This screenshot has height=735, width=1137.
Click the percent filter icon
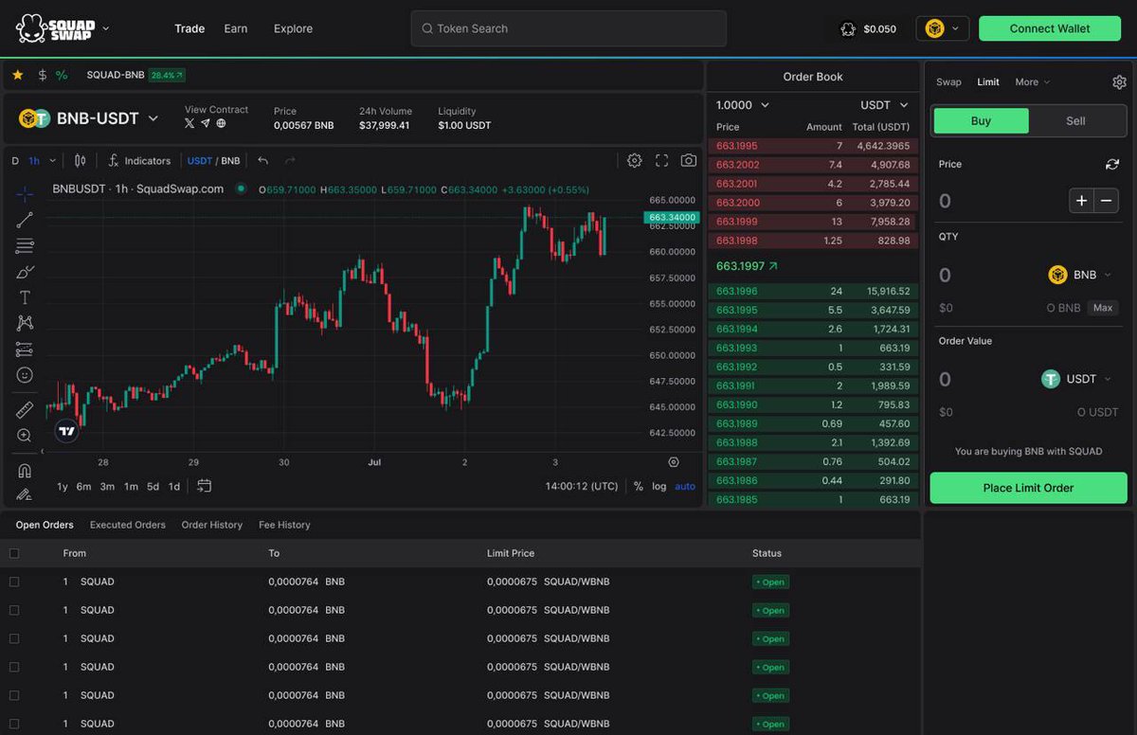(x=62, y=75)
